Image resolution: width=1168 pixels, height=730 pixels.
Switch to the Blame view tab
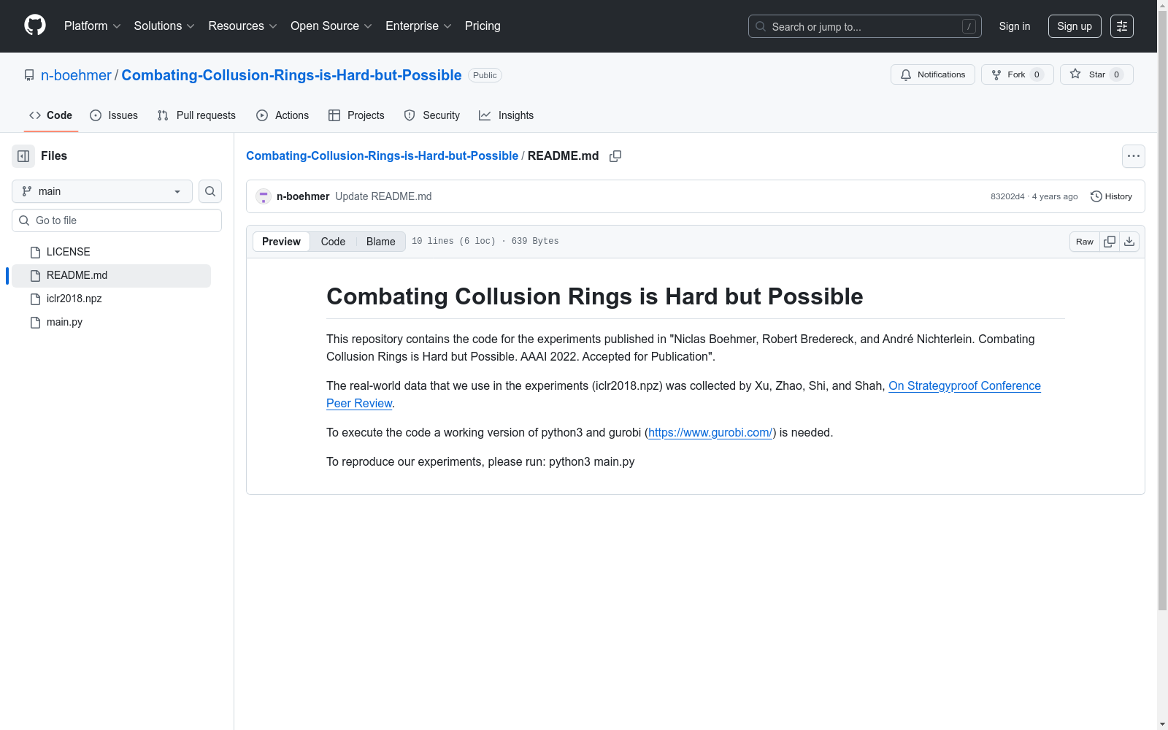coord(380,241)
